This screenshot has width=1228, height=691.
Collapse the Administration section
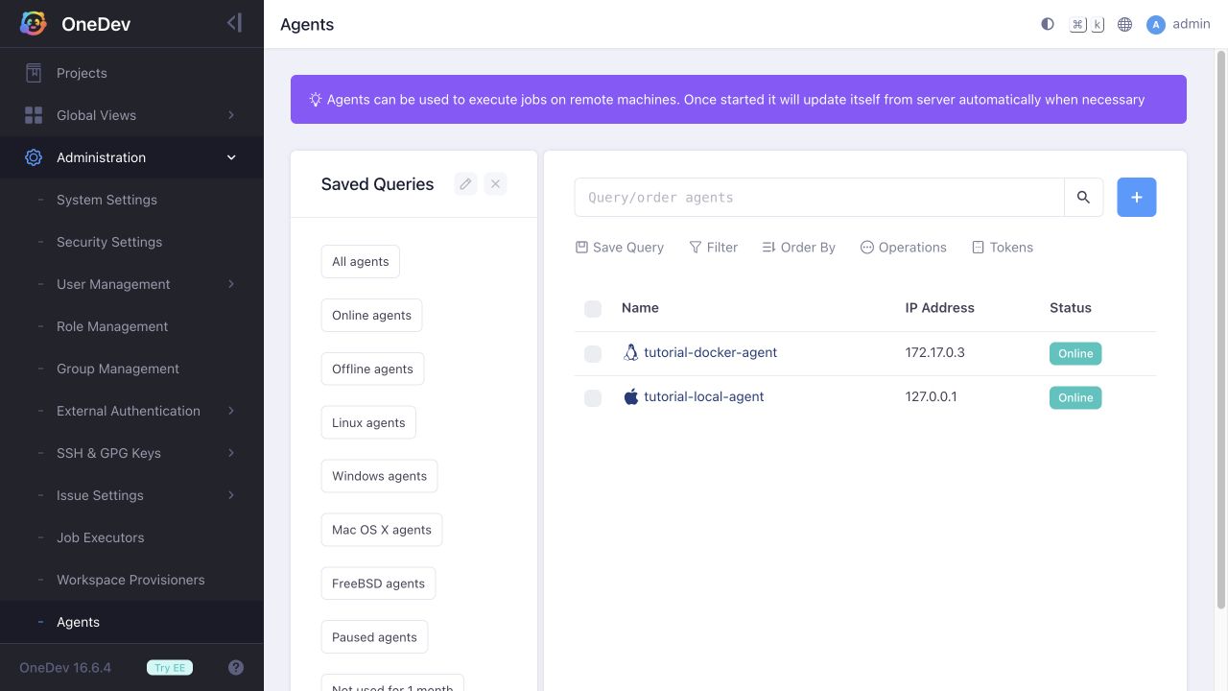231,157
